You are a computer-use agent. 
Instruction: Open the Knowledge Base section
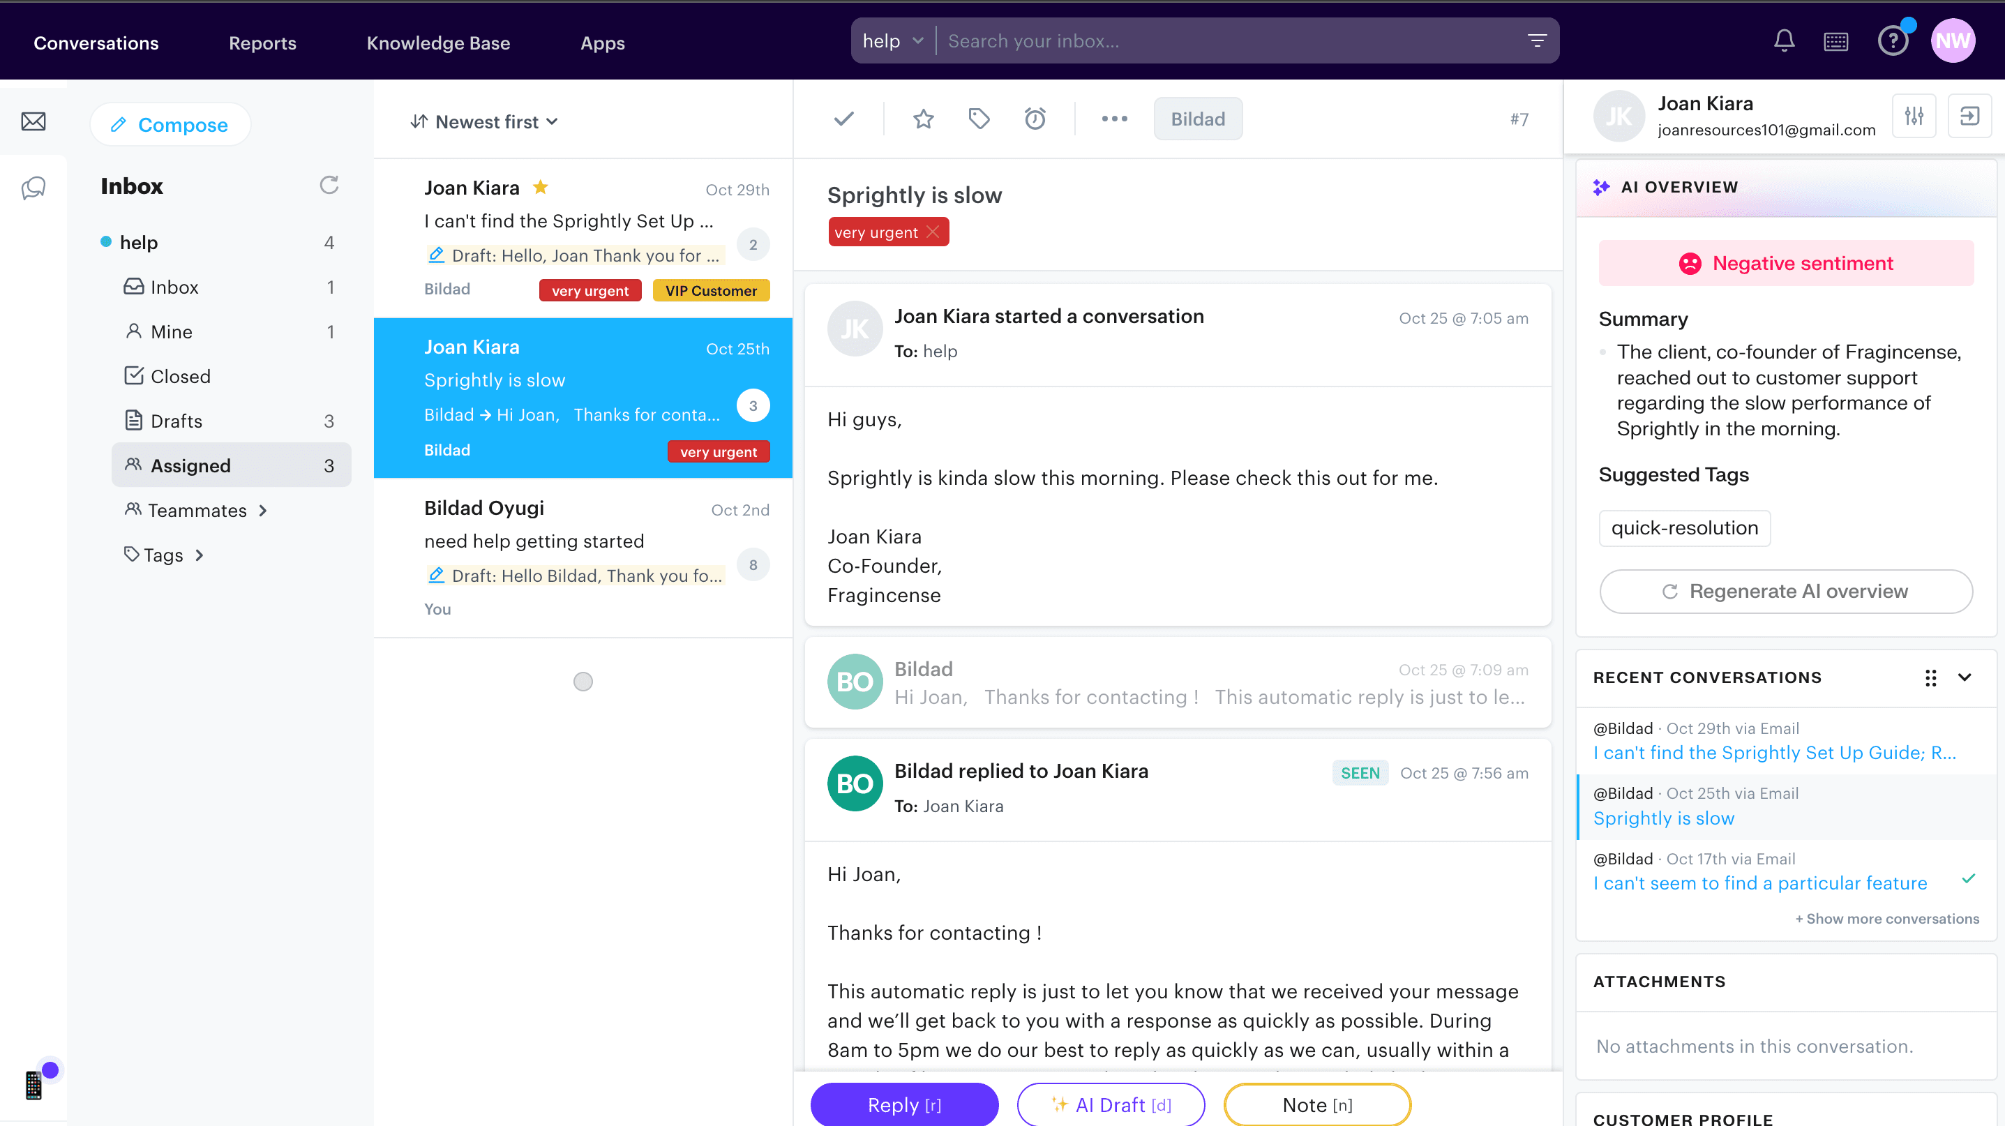point(438,43)
